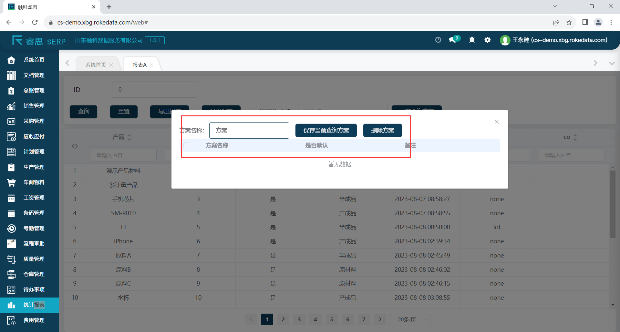Click the table's vertical scrollbar
The width and height of the screenshot is (620, 332).
pyautogui.click(x=613, y=204)
